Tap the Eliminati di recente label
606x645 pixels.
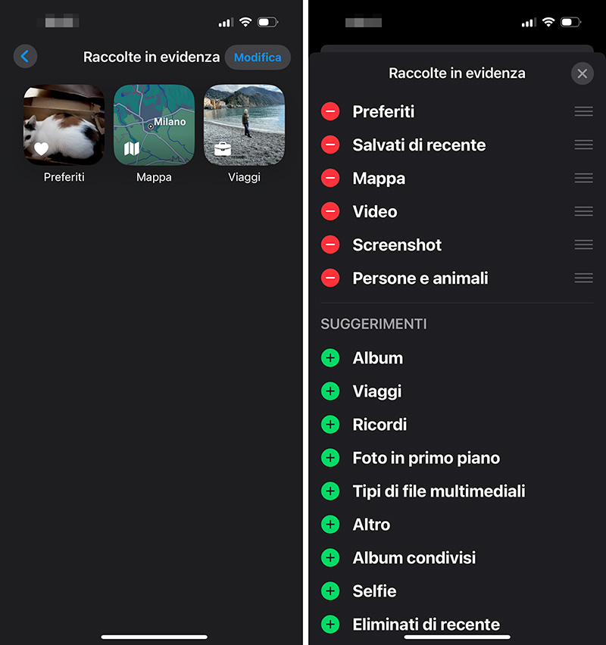[426, 625]
